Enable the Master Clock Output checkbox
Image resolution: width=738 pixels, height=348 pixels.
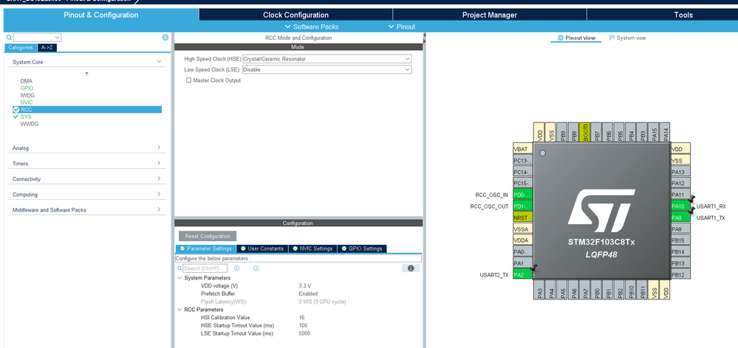[x=188, y=80]
